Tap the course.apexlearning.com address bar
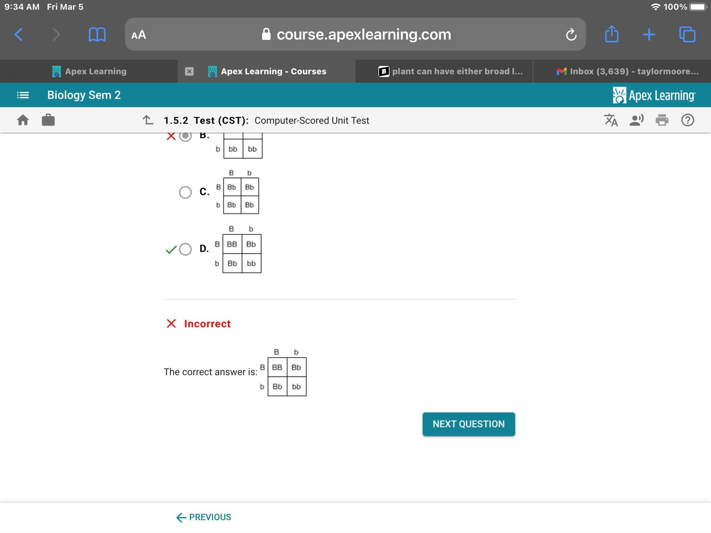 [x=355, y=34]
